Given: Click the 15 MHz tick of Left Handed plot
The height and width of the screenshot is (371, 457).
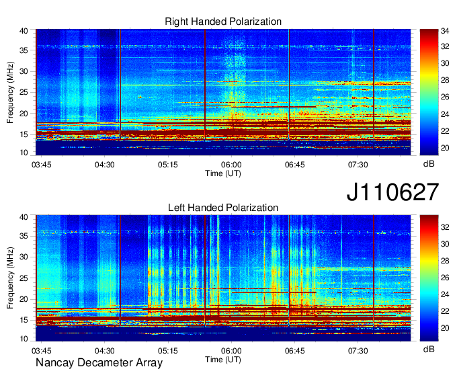Looking at the screenshot, I should pos(24,321).
